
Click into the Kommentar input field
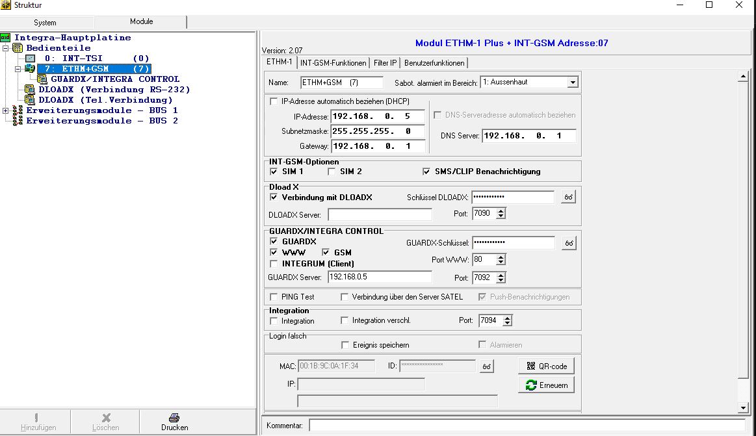pyautogui.click(x=527, y=425)
